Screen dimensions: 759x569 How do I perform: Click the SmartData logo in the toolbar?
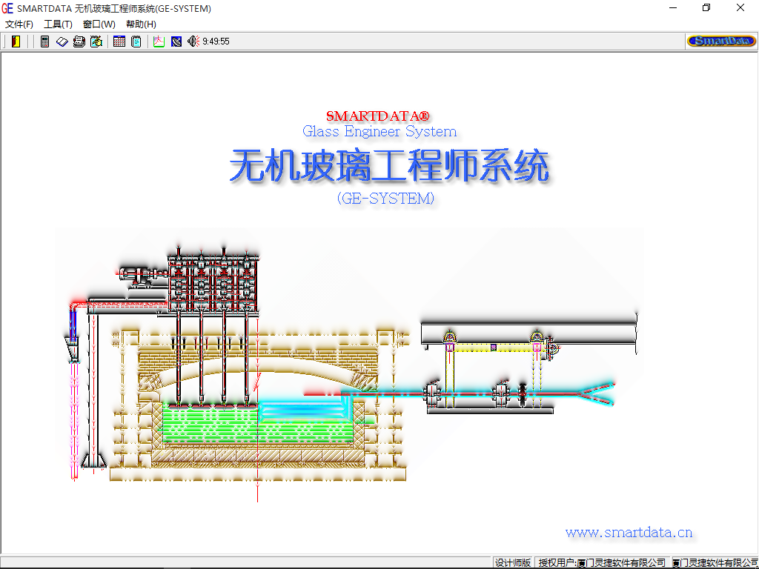click(721, 41)
